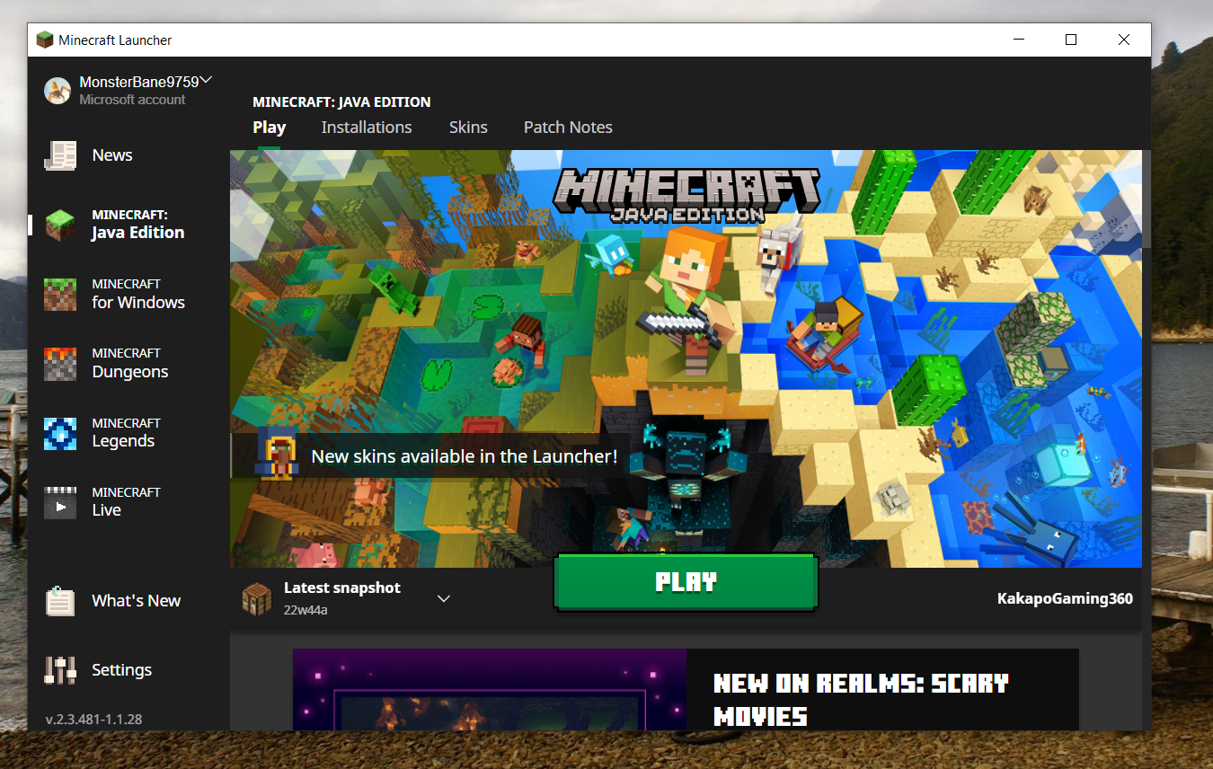Expand the MonsterBane9759 account dropdown
The width and height of the screenshot is (1213, 769).
pyautogui.click(x=206, y=80)
